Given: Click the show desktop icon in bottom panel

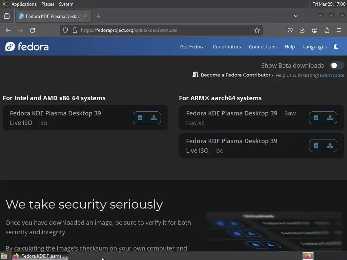Looking at the screenshot, I should tap(4, 256).
